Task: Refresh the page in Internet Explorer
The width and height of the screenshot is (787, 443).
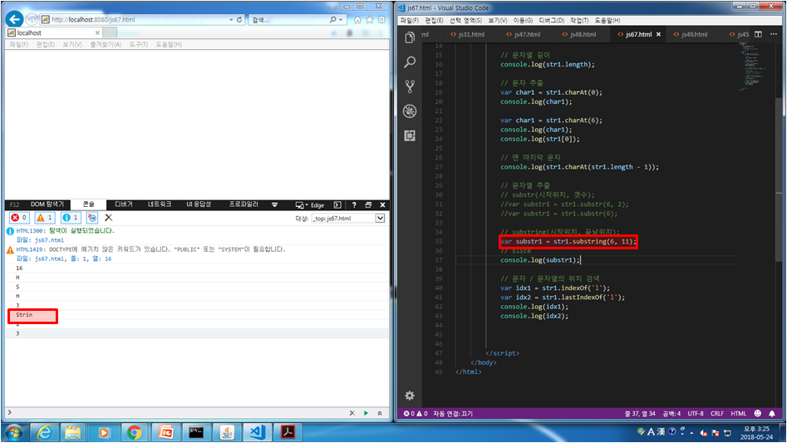Action: [x=239, y=20]
